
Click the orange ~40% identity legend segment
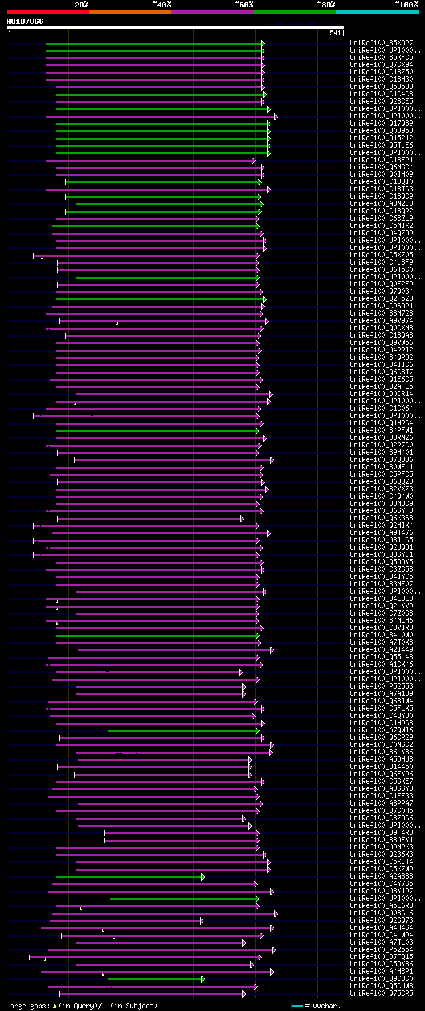pos(130,12)
